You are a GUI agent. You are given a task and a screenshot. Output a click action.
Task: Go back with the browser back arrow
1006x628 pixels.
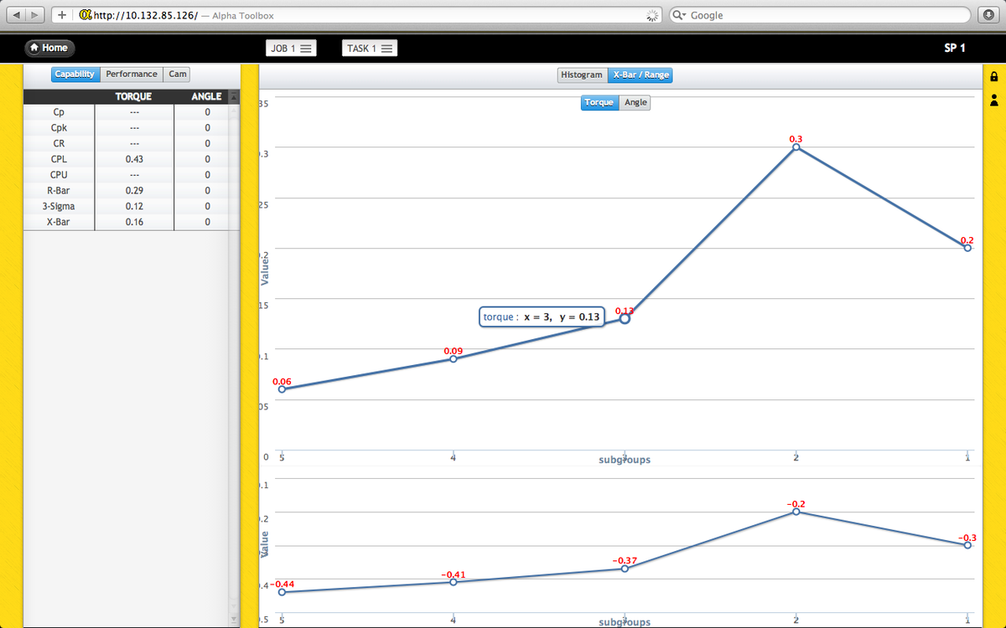[14, 15]
